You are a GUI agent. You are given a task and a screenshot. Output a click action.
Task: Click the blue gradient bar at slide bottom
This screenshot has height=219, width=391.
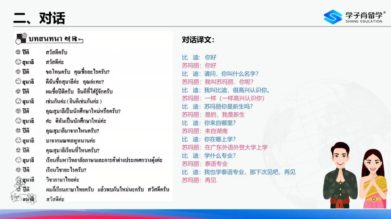(195, 214)
